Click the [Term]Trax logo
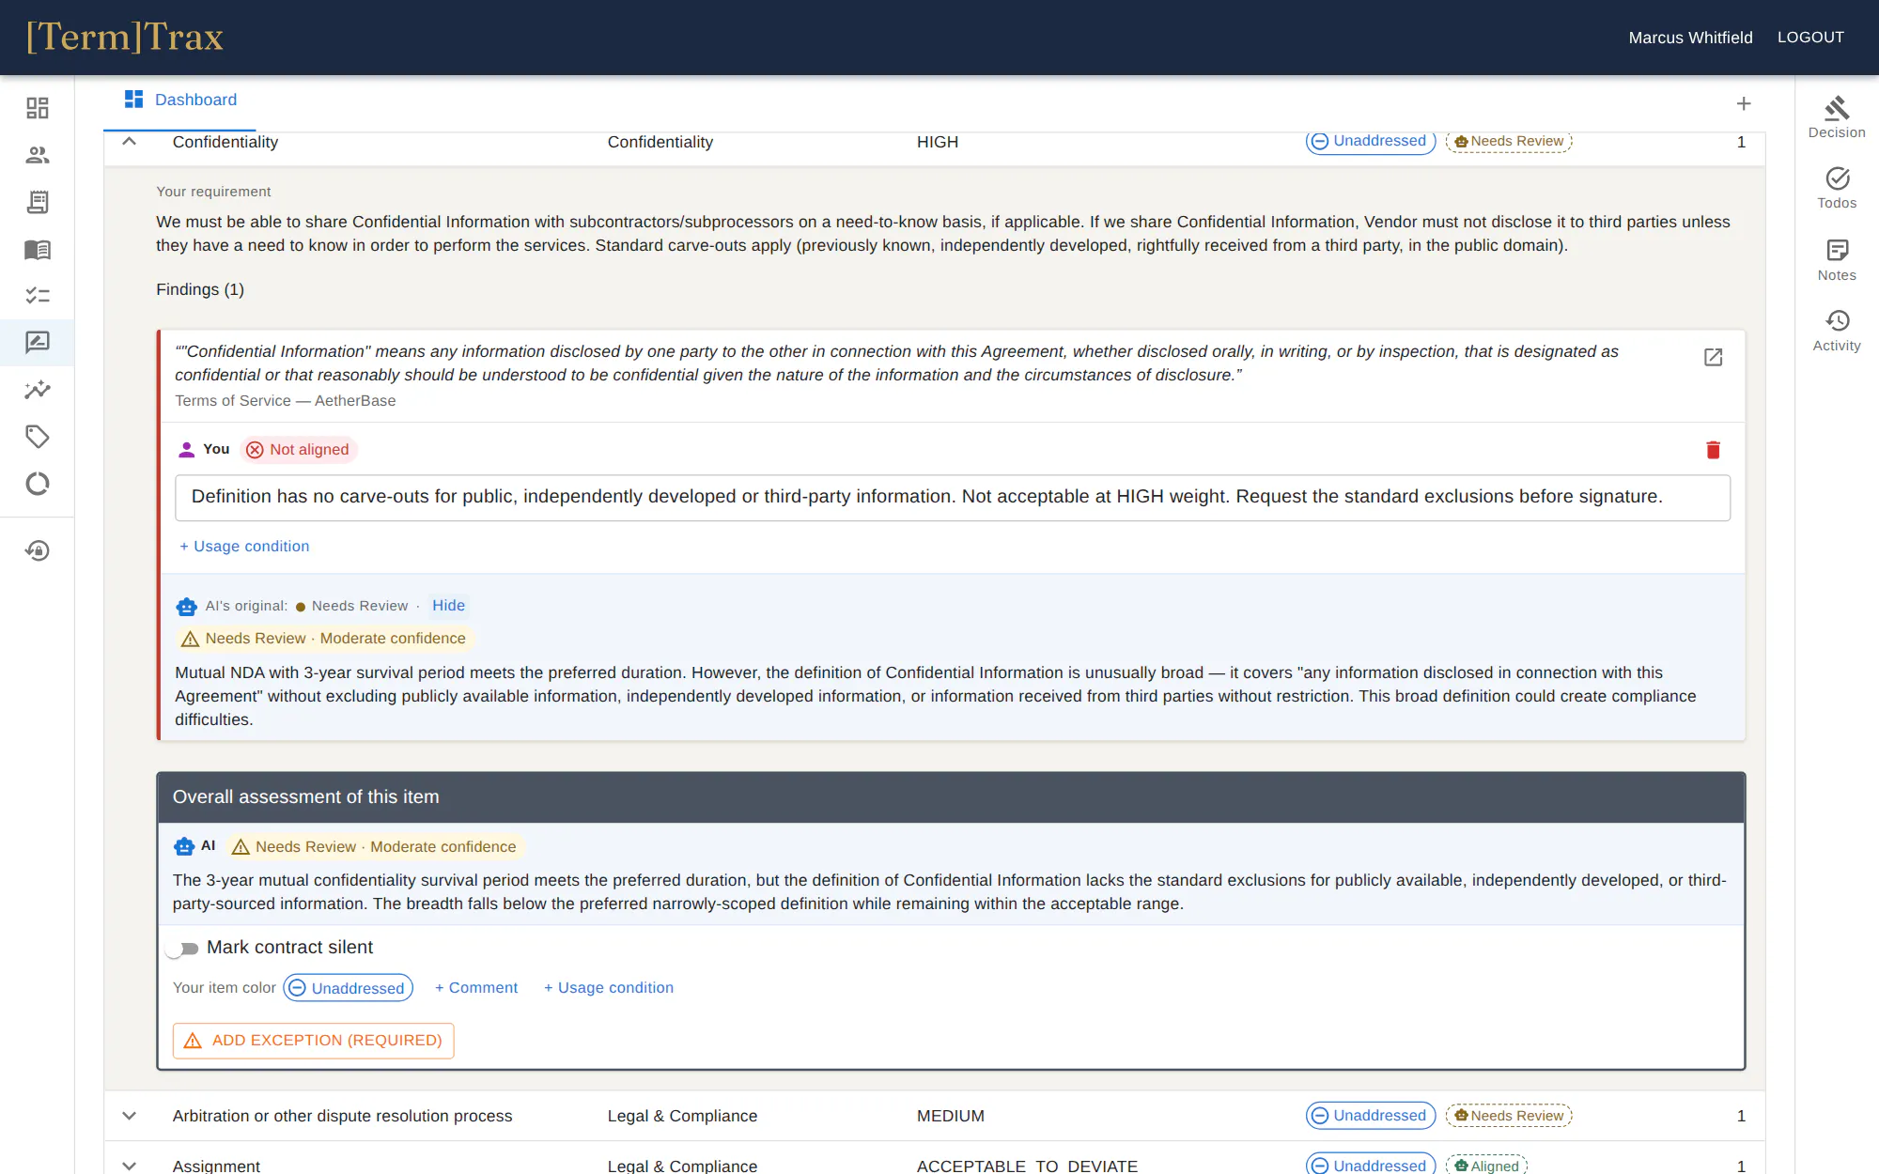The height and width of the screenshot is (1174, 1879). click(x=125, y=38)
